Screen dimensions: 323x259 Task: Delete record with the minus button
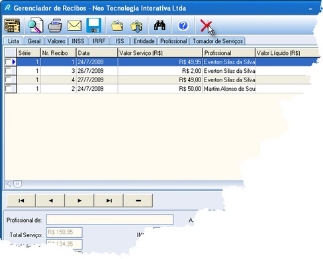point(138,201)
